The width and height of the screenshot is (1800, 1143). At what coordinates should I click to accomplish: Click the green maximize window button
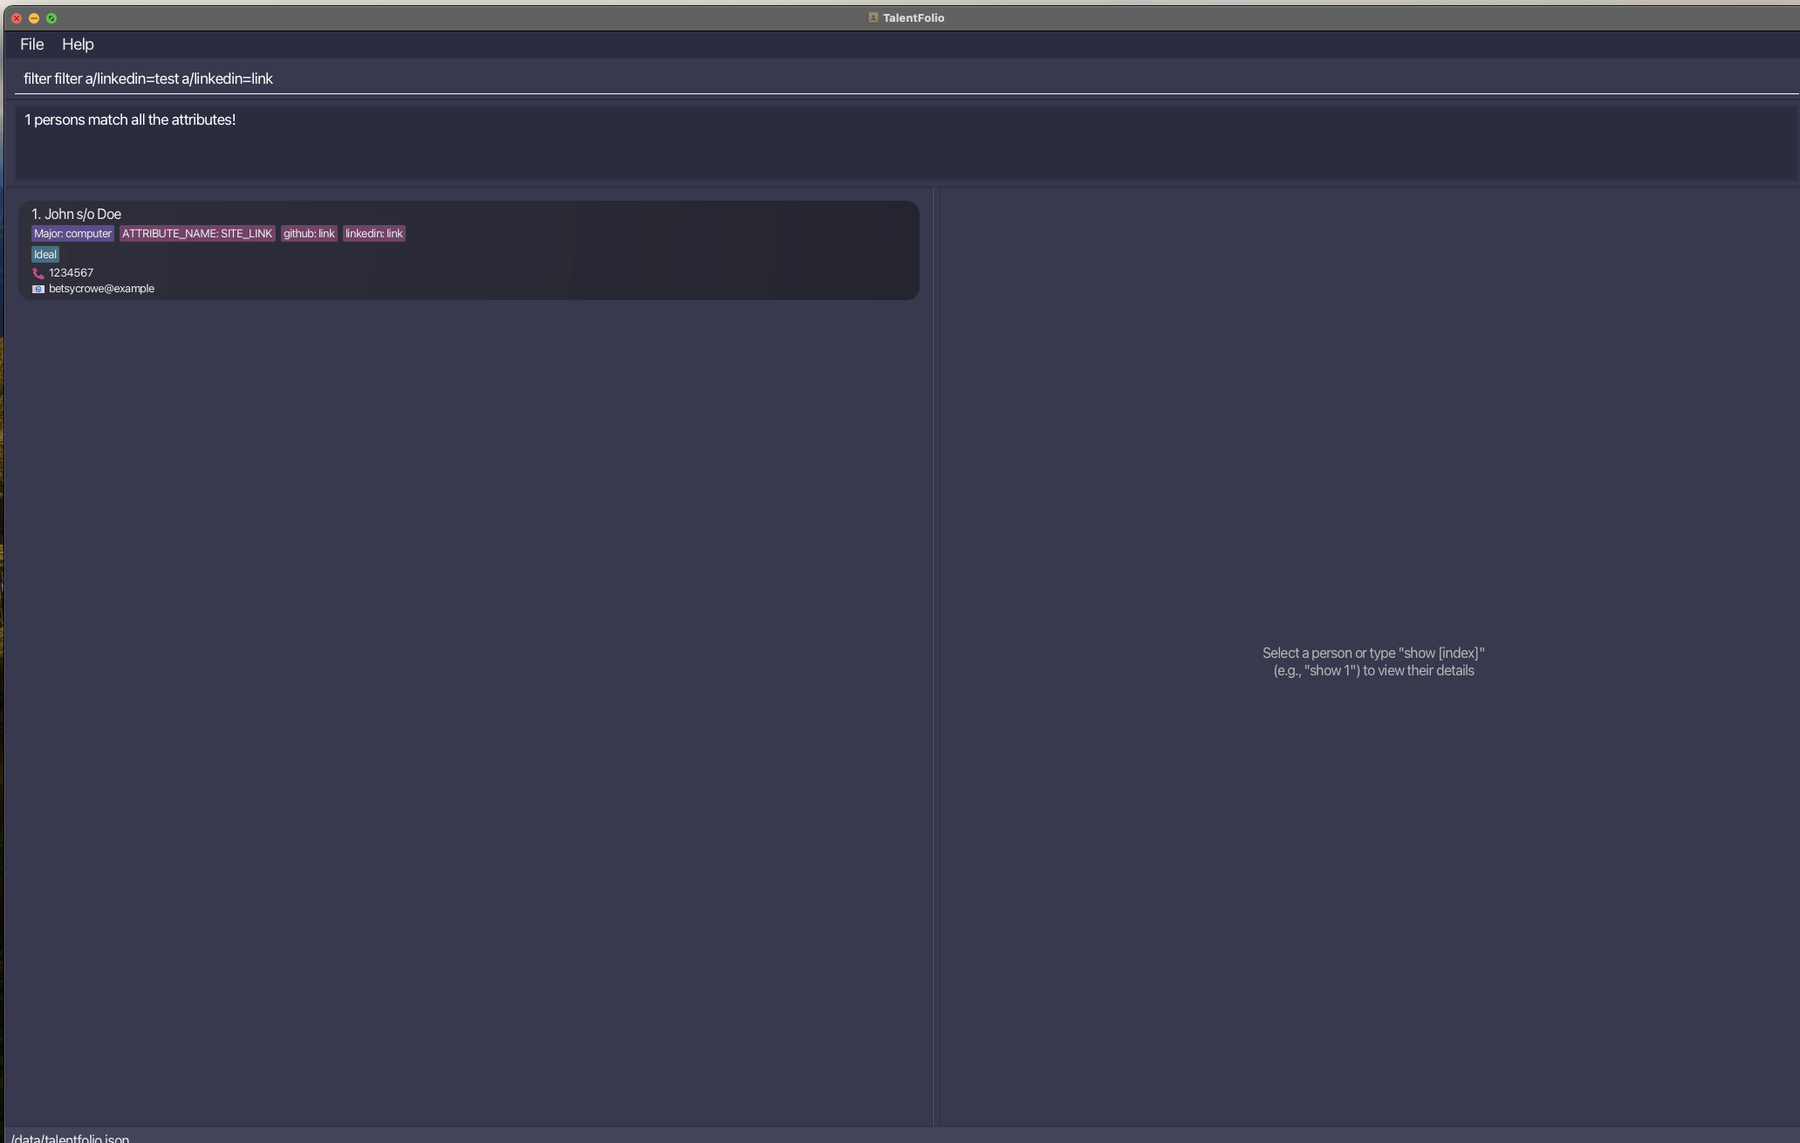point(51,18)
